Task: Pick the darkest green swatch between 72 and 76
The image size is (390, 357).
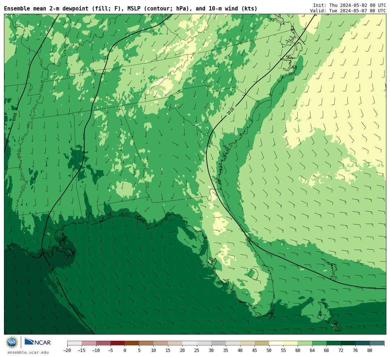Action: (x=348, y=343)
